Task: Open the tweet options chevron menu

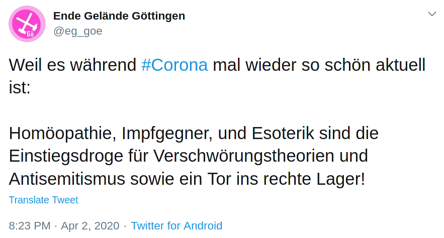Action: (x=432, y=14)
